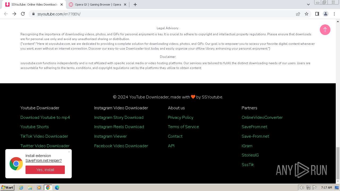The width and height of the screenshot is (340, 191).
Task: Click the Partners footer heading
Action: (249, 108)
